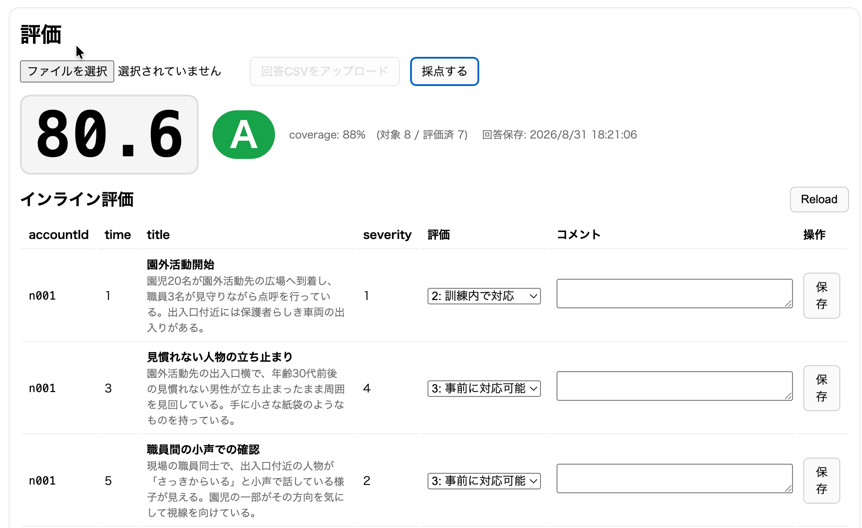
Task: Click the 選択されていません file status text
Action: click(x=169, y=71)
